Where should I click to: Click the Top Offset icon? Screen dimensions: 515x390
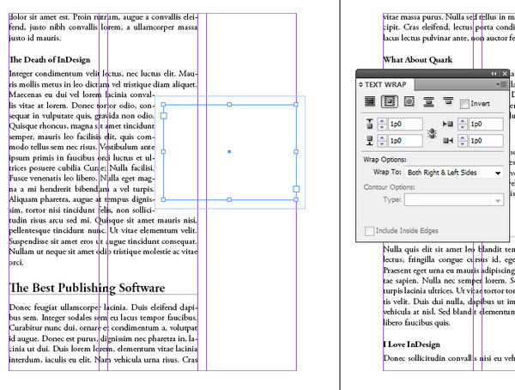pyautogui.click(x=369, y=124)
